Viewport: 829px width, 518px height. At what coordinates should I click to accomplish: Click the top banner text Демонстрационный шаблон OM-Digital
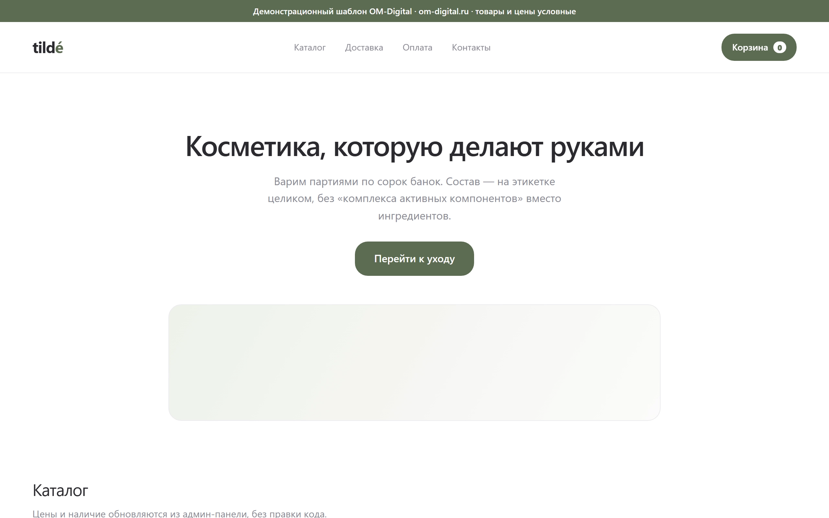click(332, 11)
